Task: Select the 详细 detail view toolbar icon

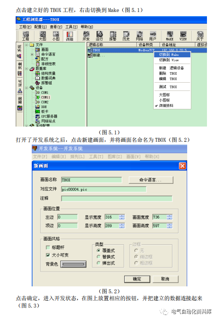Action: click(x=69, y=36)
